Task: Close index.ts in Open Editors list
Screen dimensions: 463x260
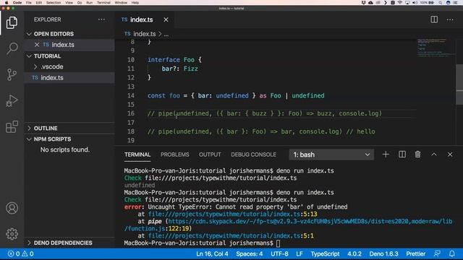Action: click(x=37, y=45)
